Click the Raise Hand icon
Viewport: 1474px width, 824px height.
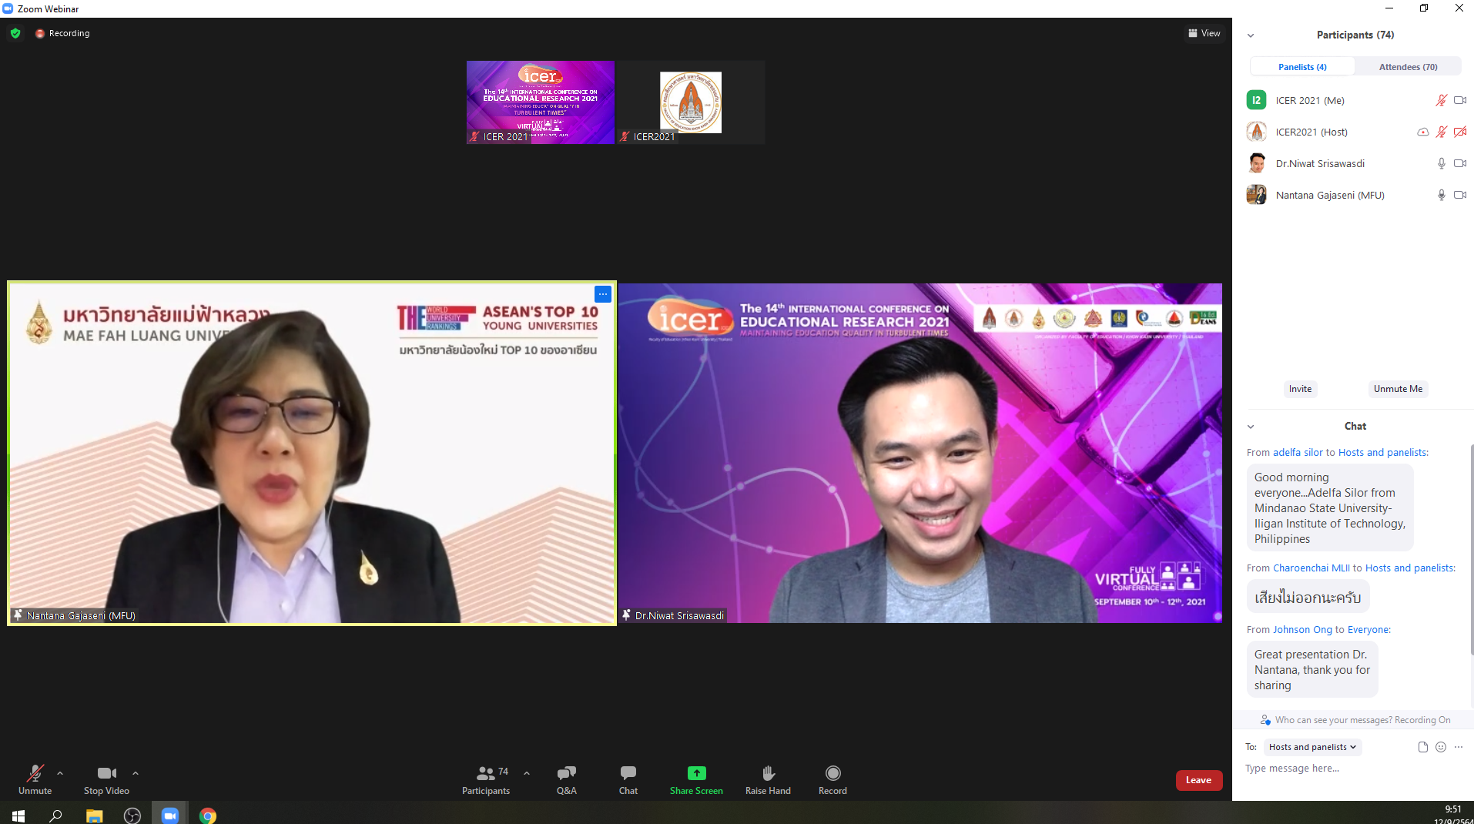[768, 773]
